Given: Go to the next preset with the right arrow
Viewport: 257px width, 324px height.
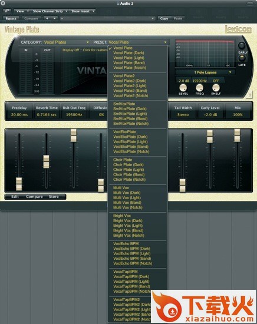Looking at the screenshot, I should pos(54,18).
